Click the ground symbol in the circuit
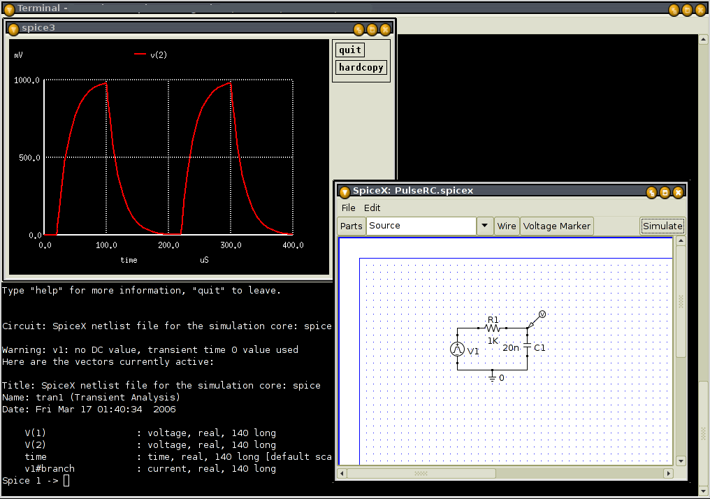710x499 pixels. pyautogui.click(x=493, y=377)
